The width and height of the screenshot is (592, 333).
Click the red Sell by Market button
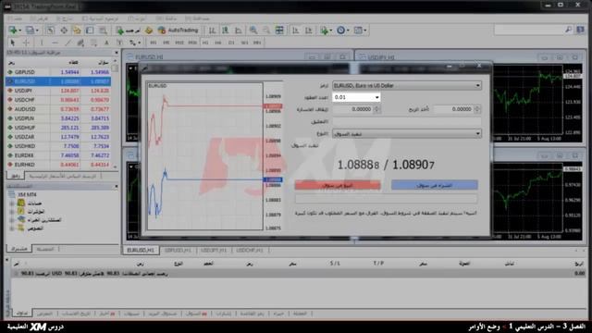pyautogui.click(x=338, y=185)
